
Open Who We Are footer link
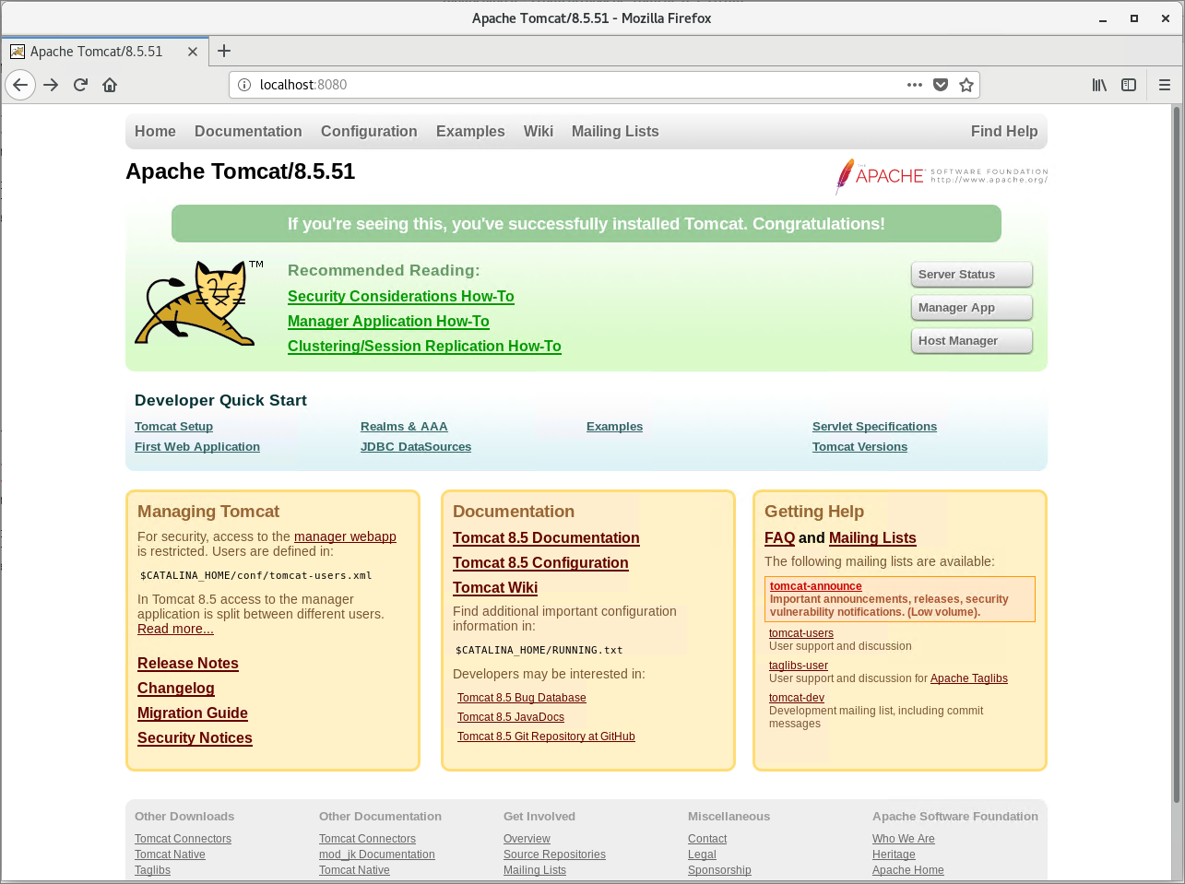tap(904, 840)
